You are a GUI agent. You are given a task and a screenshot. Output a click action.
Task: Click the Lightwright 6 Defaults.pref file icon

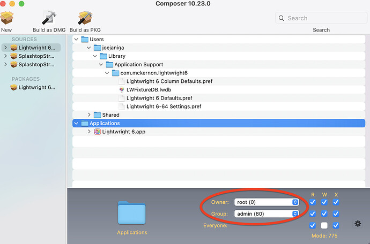(122, 98)
